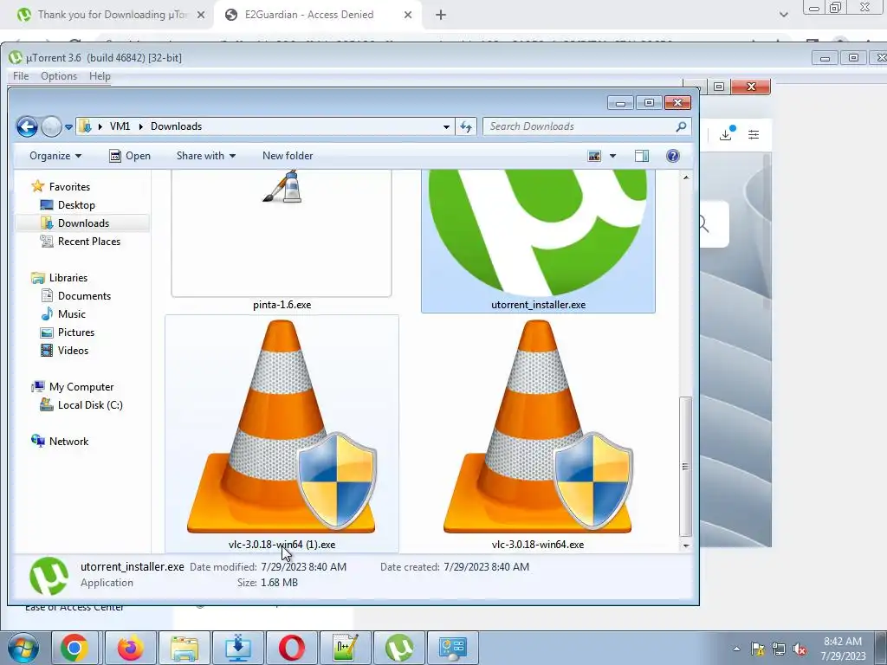The height and width of the screenshot is (665, 887).
Task: Open the address bar history dropdown
Action: 446,126
